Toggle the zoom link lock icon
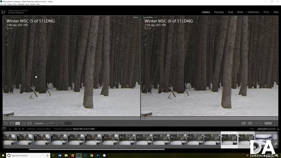Viewport: 281px width, 158px height. (x=47, y=124)
